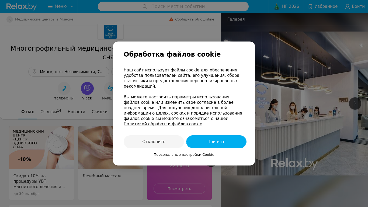This screenshot has height=207, width=368.
Task: Click the НГ 2026 Christmas tree icon
Action: click(276, 6)
